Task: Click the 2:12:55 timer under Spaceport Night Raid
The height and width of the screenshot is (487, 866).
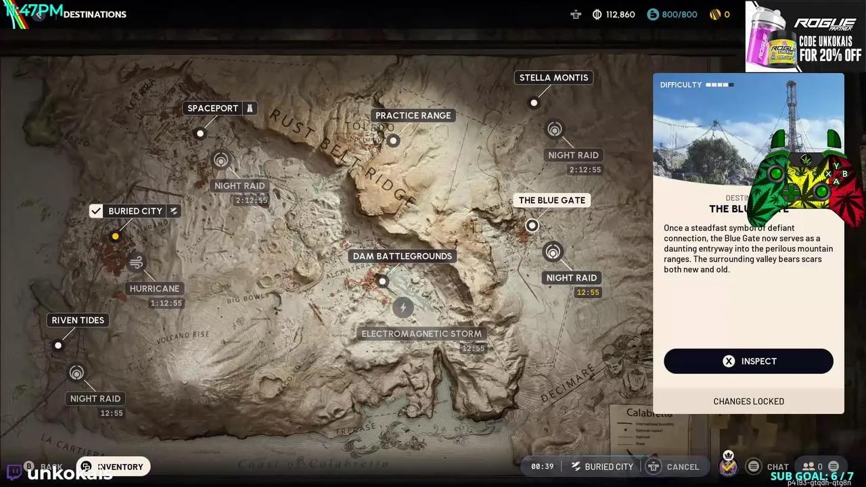Action: pos(251,201)
